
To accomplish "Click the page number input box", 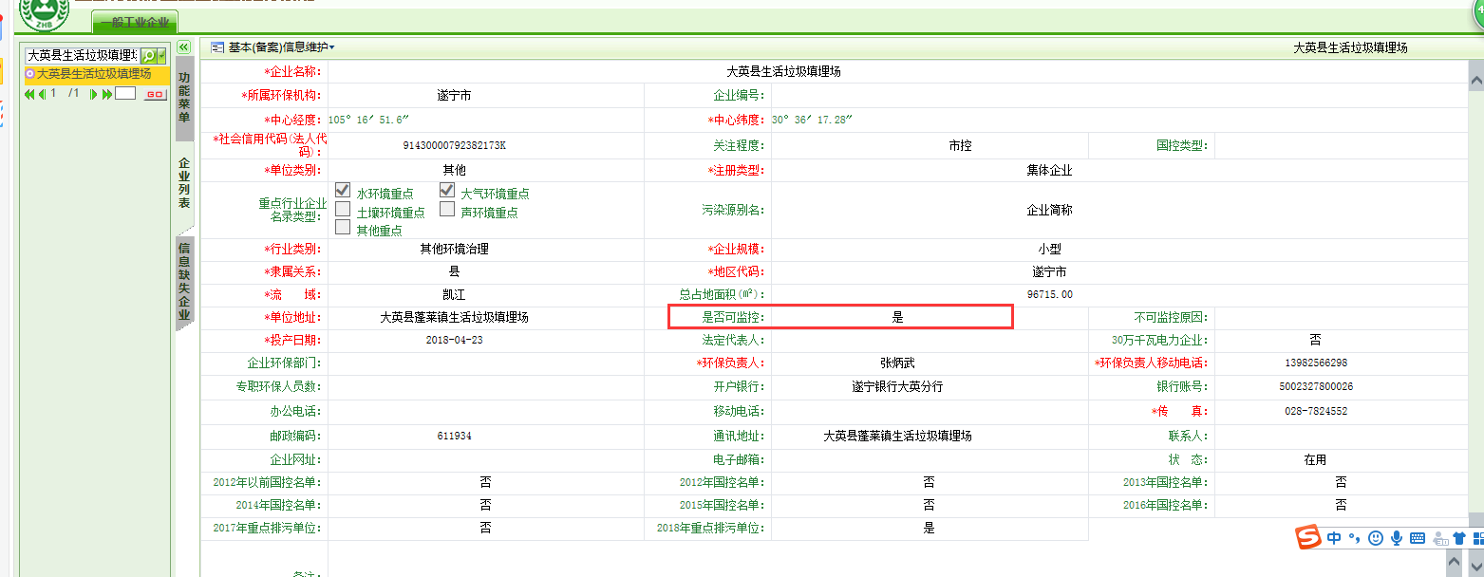I will click(126, 93).
